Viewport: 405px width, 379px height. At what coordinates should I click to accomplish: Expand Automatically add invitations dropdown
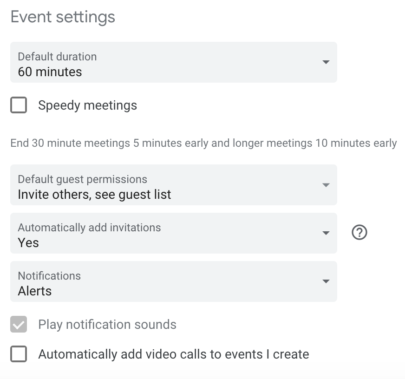[x=173, y=233]
